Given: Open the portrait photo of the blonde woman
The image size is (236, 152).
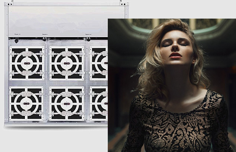Looking at the screenshot, I should coord(172,85).
